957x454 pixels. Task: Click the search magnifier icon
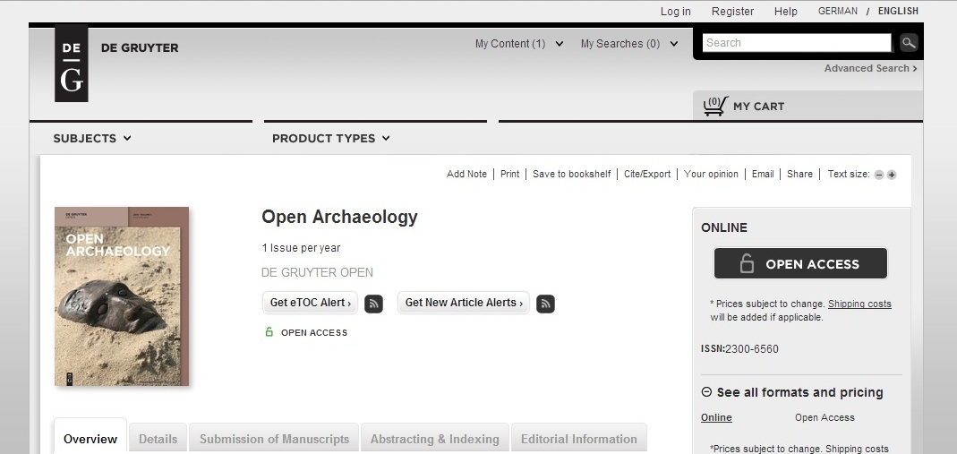908,43
